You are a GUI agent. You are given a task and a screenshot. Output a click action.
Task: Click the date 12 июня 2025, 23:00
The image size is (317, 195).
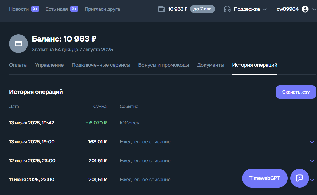32,161
